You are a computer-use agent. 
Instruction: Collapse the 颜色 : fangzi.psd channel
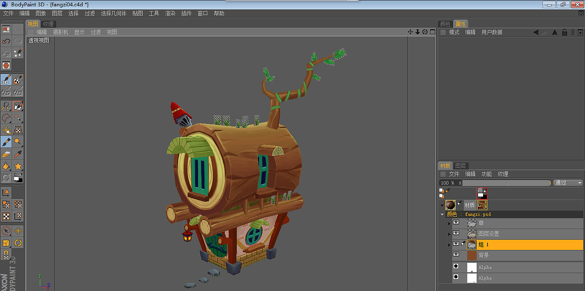pyautogui.click(x=442, y=214)
